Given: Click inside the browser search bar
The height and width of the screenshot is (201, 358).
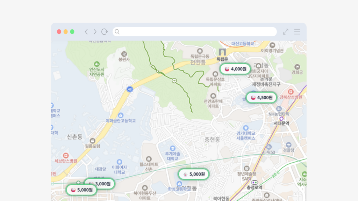Looking at the screenshot, I should pyautogui.click(x=192, y=31).
